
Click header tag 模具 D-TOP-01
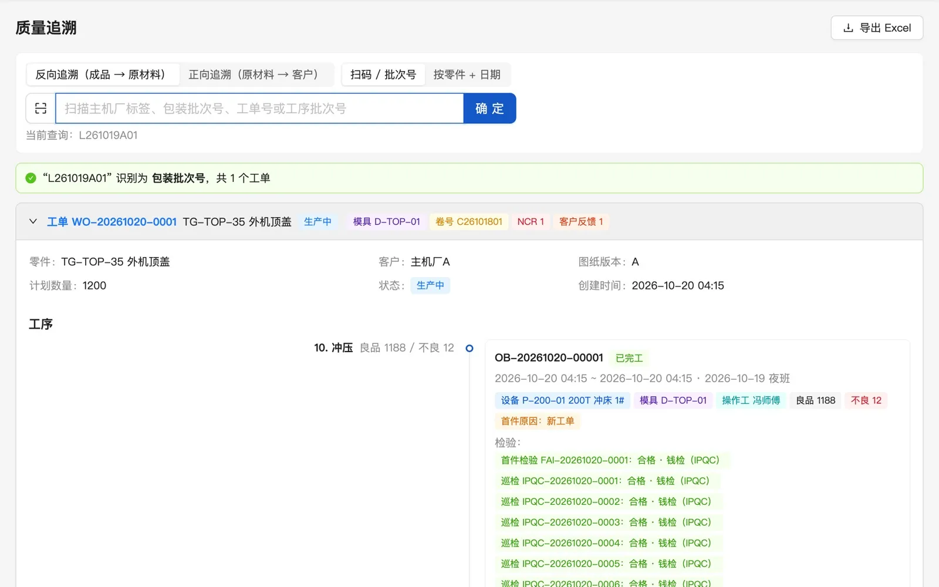tap(387, 221)
